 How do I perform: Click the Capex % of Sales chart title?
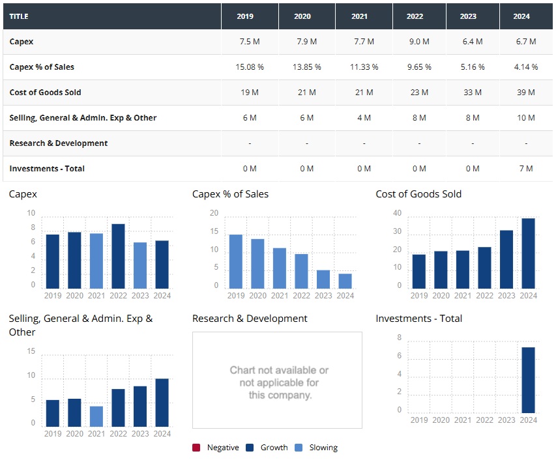pyautogui.click(x=230, y=194)
